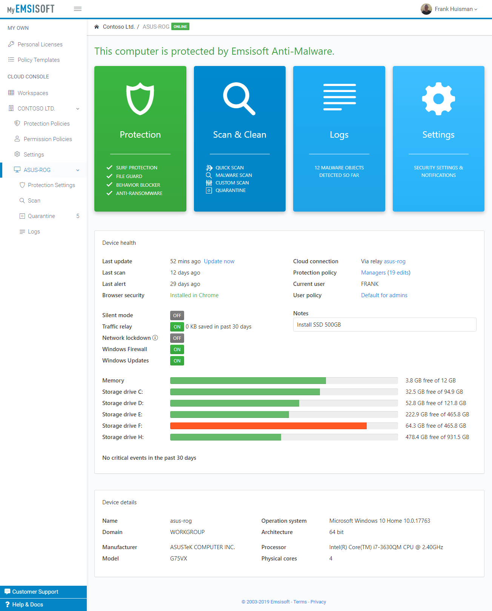
Task: Click the sidebar Quarantine box icon
Action: 22,216
